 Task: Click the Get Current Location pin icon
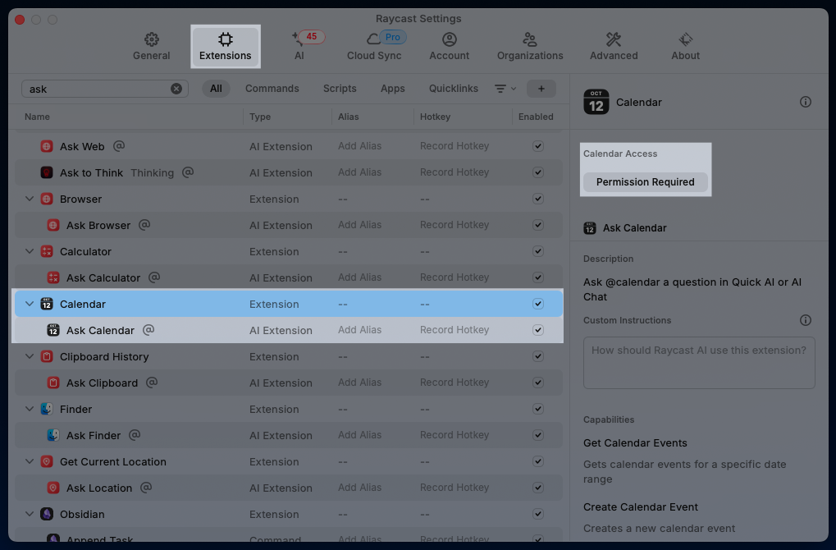pos(47,461)
